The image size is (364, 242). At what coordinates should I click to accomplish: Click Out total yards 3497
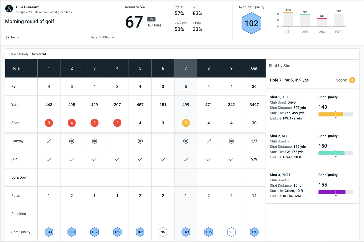[x=254, y=105]
